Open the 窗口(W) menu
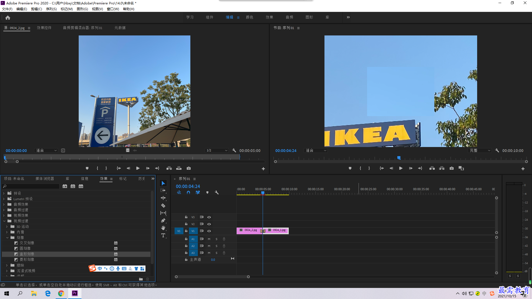The height and width of the screenshot is (299, 532). click(x=113, y=9)
